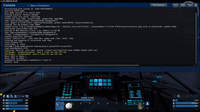The height and width of the screenshot is (112, 200).
Task: Select empty hotbar slot 7
Action: (x=114, y=106)
